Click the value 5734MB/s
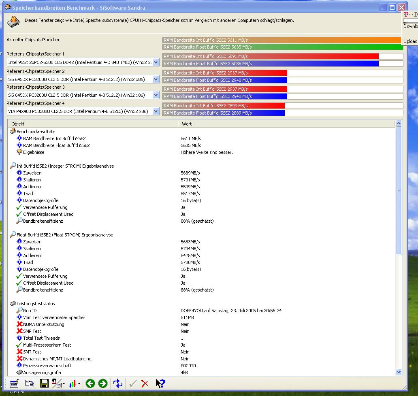 coord(190,249)
